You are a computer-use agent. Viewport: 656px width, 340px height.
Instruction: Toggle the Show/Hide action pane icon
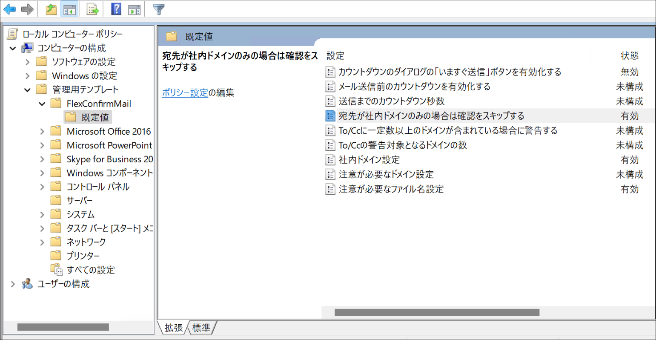tap(135, 9)
